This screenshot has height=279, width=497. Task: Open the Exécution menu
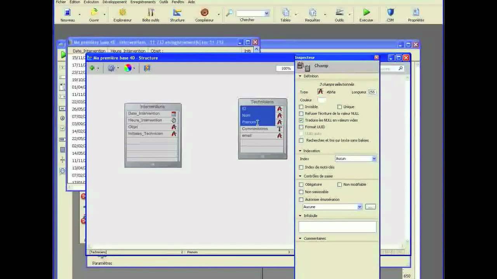coord(91,2)
